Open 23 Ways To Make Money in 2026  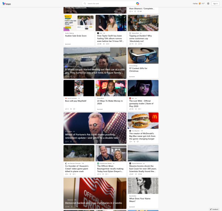tap(110, 102)
